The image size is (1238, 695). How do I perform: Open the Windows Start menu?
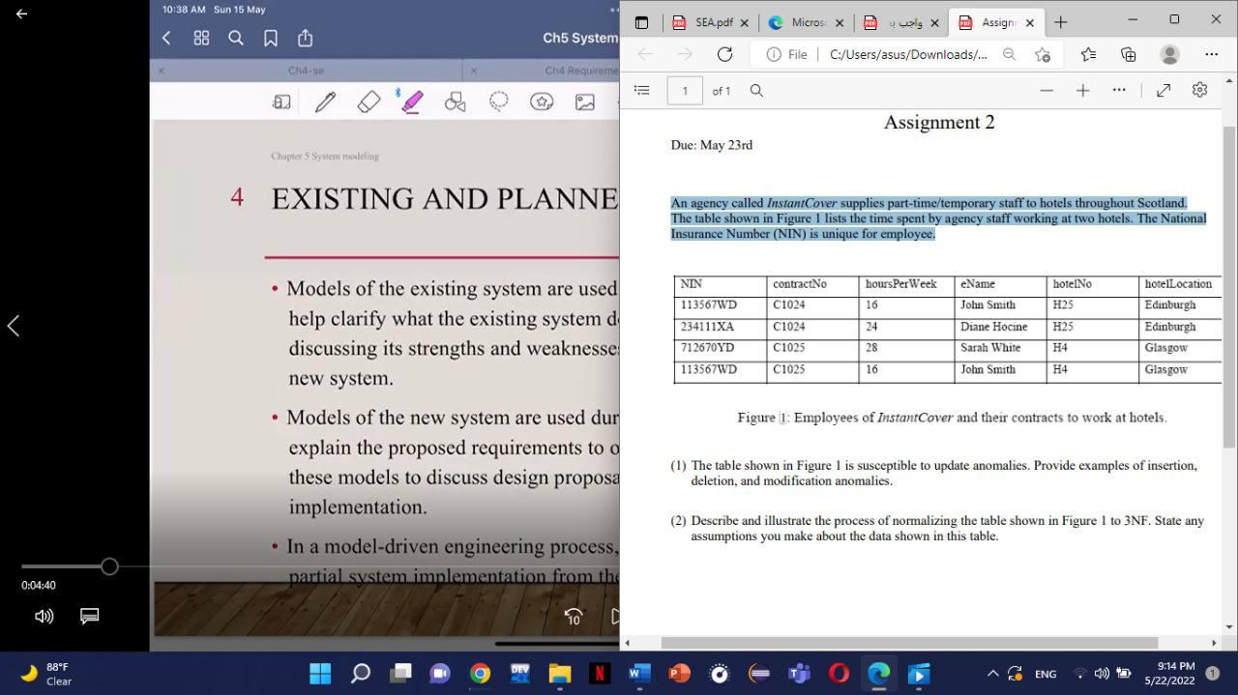coord(320,673)
